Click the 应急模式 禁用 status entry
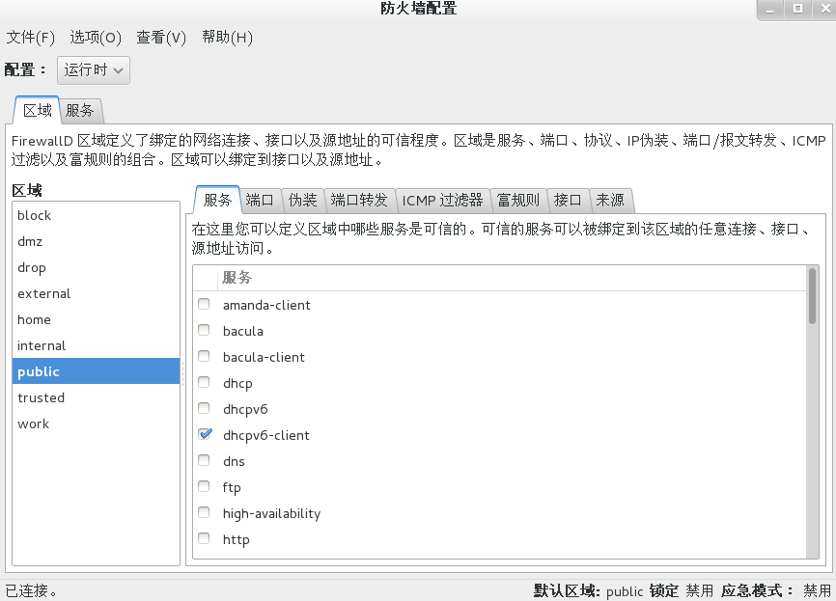836x601 pixels. (x=776, y=591)
